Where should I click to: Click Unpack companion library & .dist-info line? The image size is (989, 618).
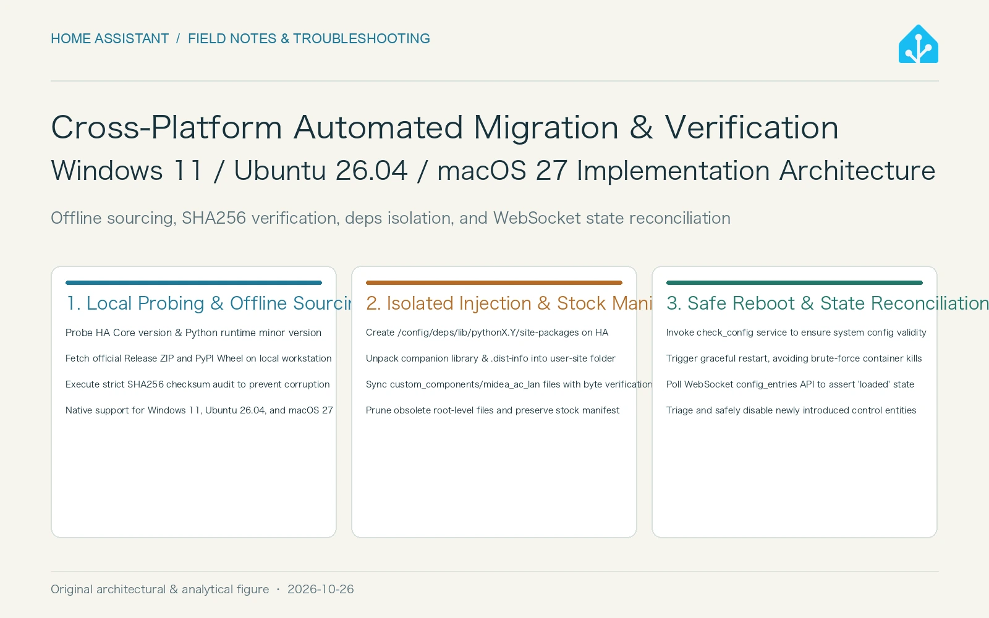pos(491,358)
